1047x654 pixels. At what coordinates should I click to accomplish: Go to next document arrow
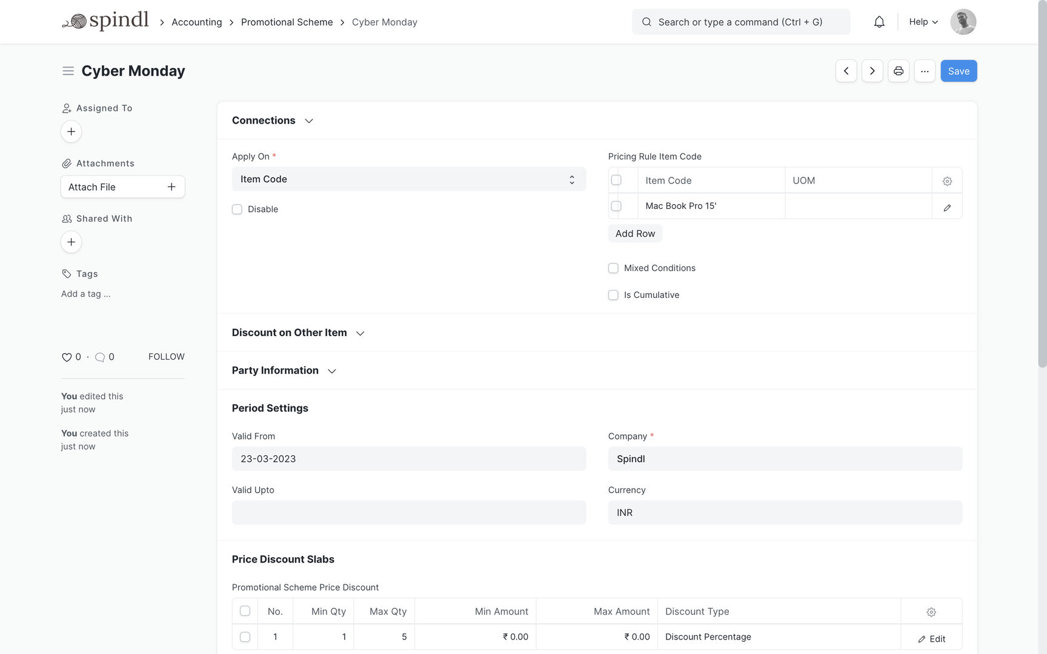(x=872, y=71)
